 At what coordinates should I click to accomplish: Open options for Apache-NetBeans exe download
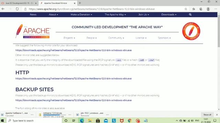32,115
